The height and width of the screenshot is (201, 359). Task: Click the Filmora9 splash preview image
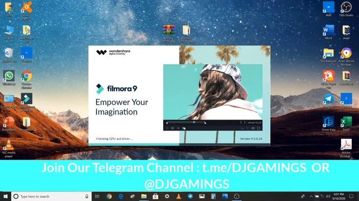pos(213,92)
